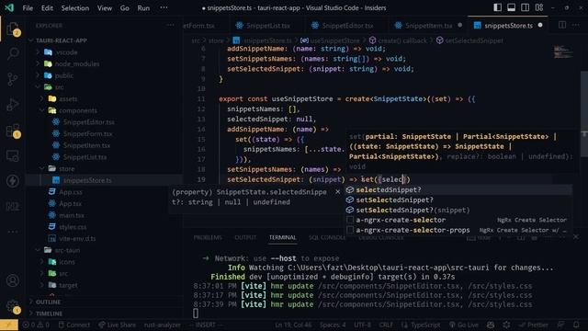Switch to the OUTPUT panel tab
Screen dimensions: 588x331
[x=245, y=237]
